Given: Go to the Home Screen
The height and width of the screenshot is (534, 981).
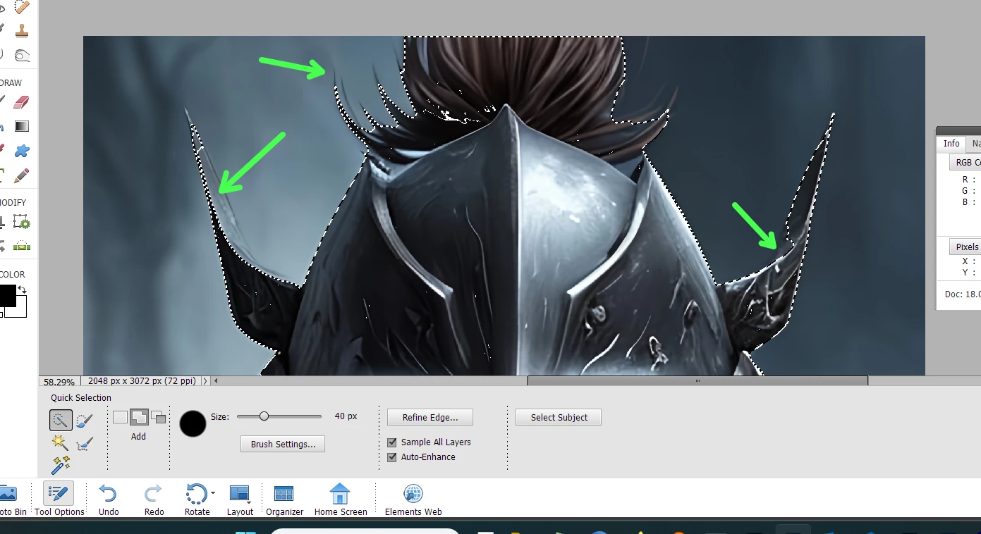Looking at the screenshot, I should click(x=341, y=499).
